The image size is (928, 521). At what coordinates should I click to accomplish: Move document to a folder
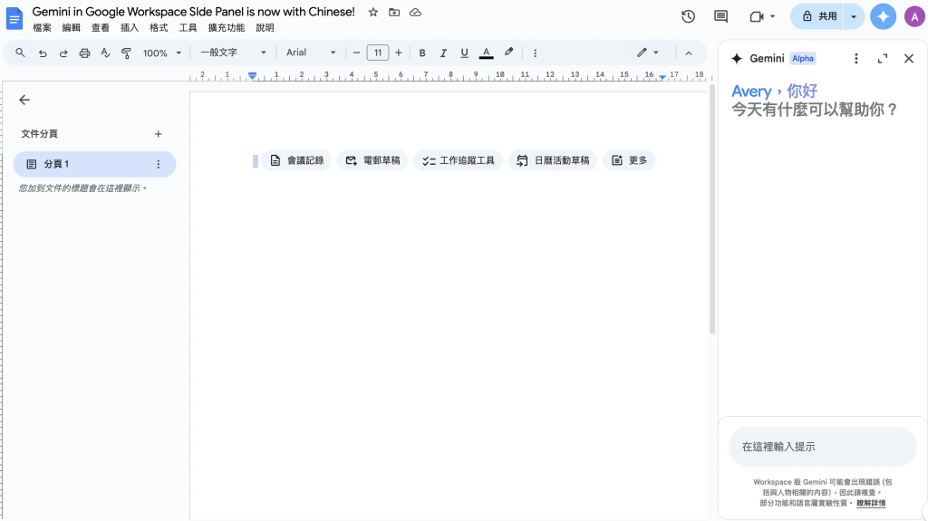point(394,12)
